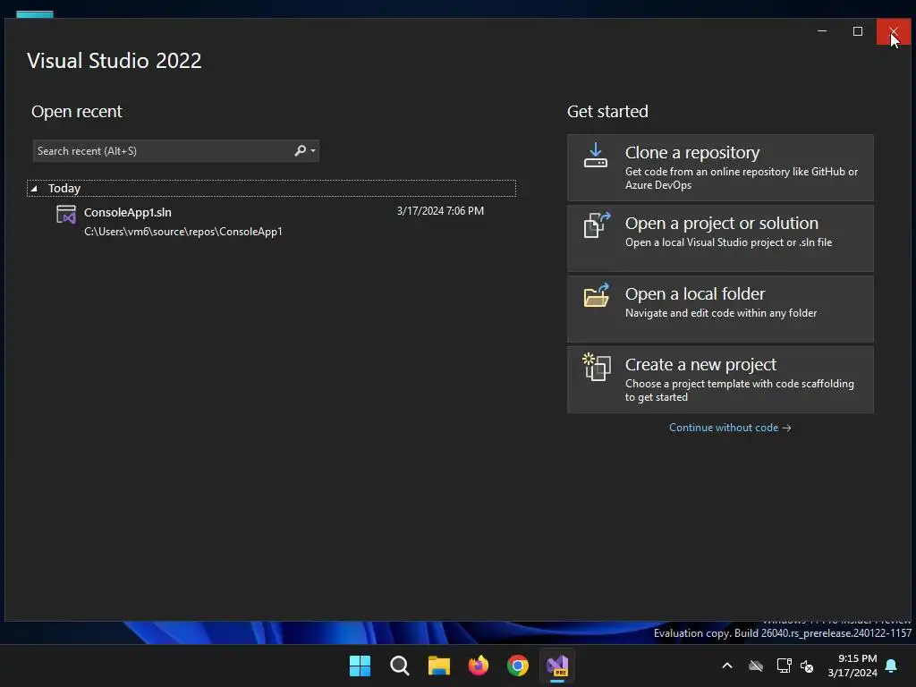Minimize the Visual Studio 2022 window
Viewport: 916px width, 687px height.
[822, 31]
